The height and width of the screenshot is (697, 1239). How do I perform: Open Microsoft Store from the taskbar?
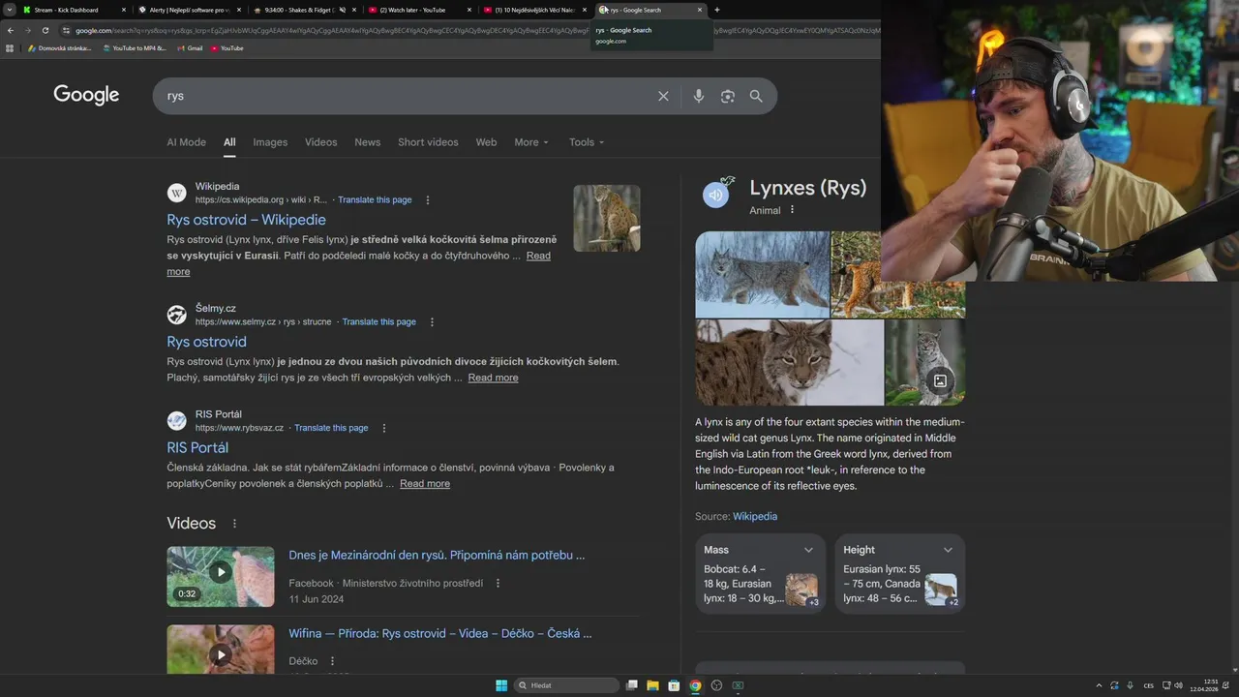674,685
